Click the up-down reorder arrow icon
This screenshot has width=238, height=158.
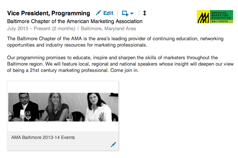click(x=144, y=13)
